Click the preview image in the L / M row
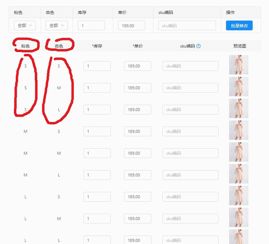Image resolution: width=269 pixels, height=244 pixels. click(x=239, y=217)
